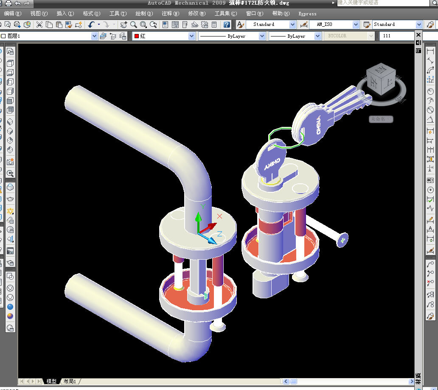Open the 插入(I) menu
438x390 pixels.
pos(65,14)
